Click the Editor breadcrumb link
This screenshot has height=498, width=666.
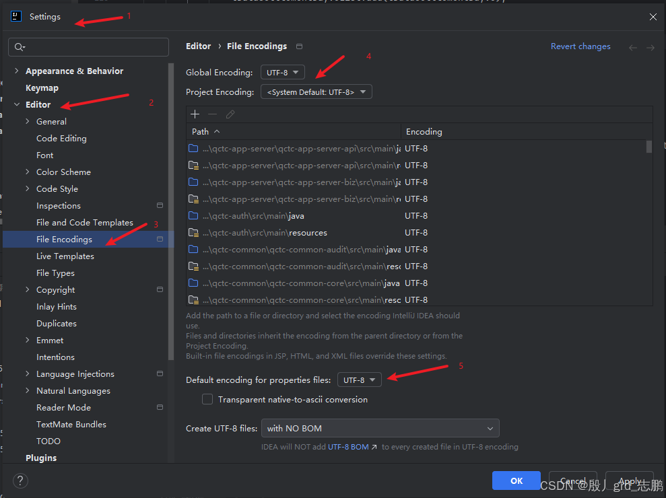pos(199,46)
